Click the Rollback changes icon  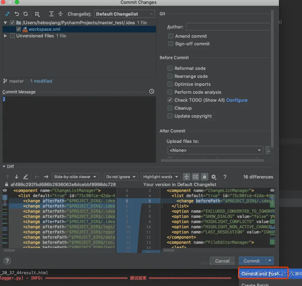coord(17,14)
